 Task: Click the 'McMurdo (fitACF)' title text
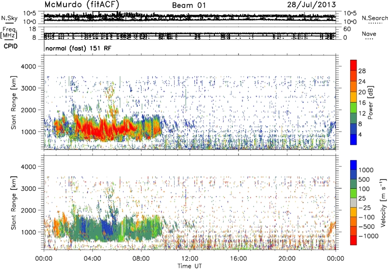[x=81, y=4]
